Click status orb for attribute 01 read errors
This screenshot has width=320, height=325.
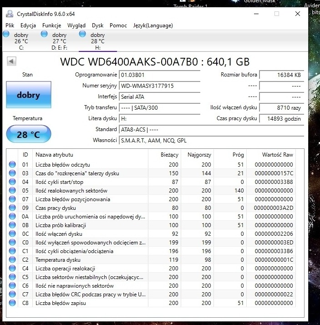(12, 164)
